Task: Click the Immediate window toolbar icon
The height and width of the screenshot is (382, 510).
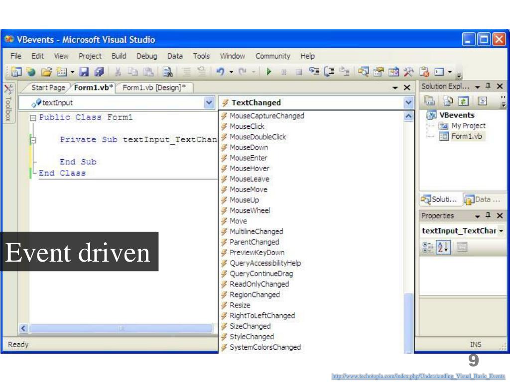Action: click(439, 72)
